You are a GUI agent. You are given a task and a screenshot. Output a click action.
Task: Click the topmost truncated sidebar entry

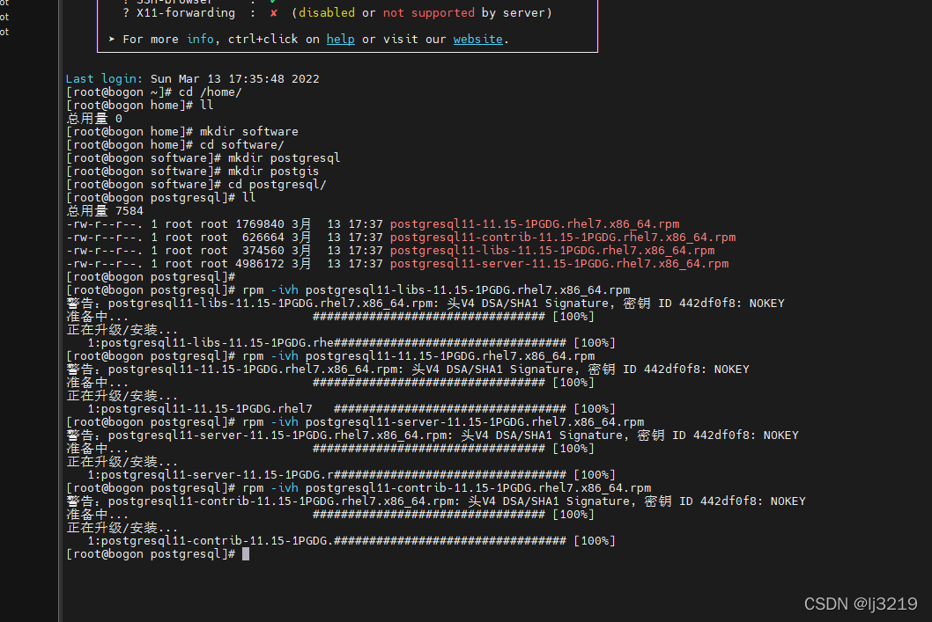[x=4, y=4]
